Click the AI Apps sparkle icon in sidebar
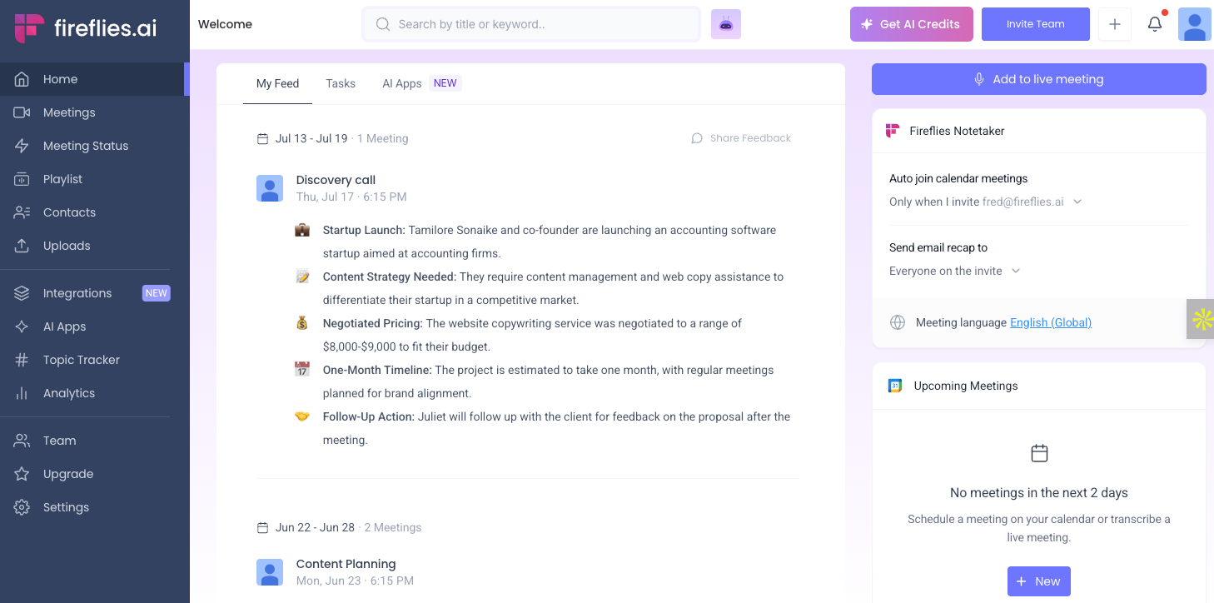 click(x=22, y=326)
